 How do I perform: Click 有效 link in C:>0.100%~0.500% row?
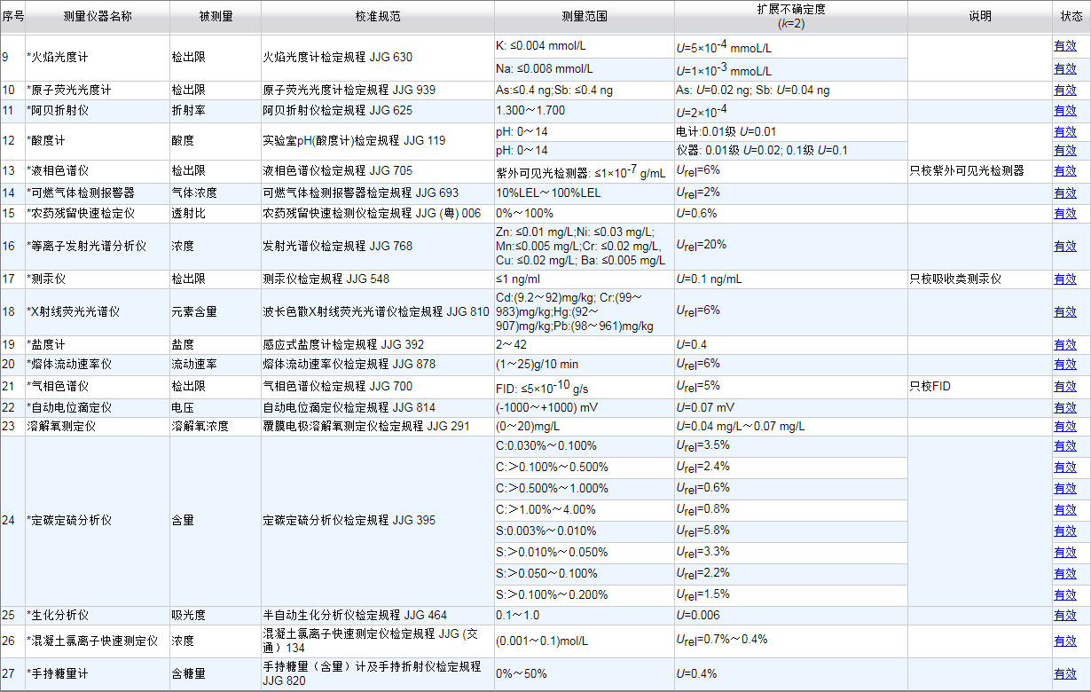(x=1065, y=467)
